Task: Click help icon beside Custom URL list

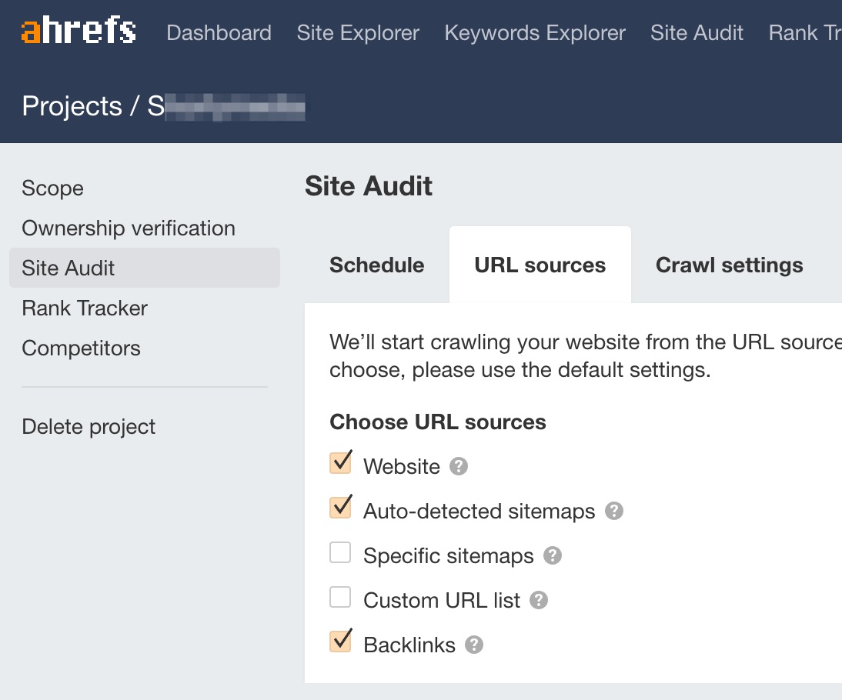Action: (x=539, y=600)
